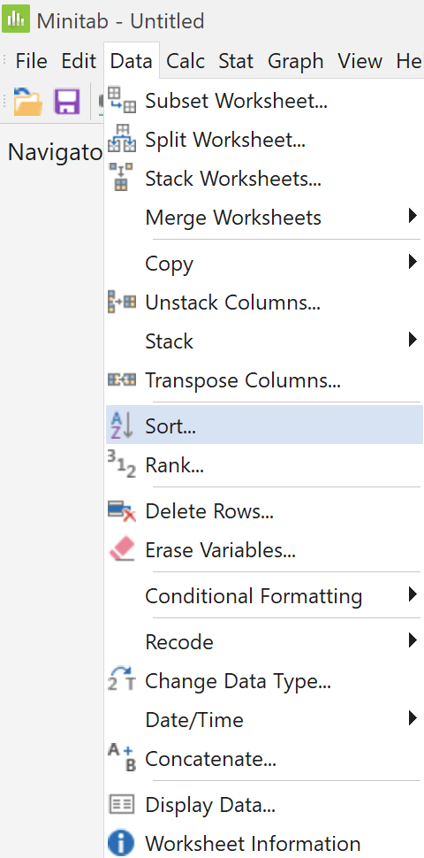The width and height of the screenshot is (424, 858).
Task: Click the purple save disk icon
Action: pyautogui.click(x=66, y=102)
